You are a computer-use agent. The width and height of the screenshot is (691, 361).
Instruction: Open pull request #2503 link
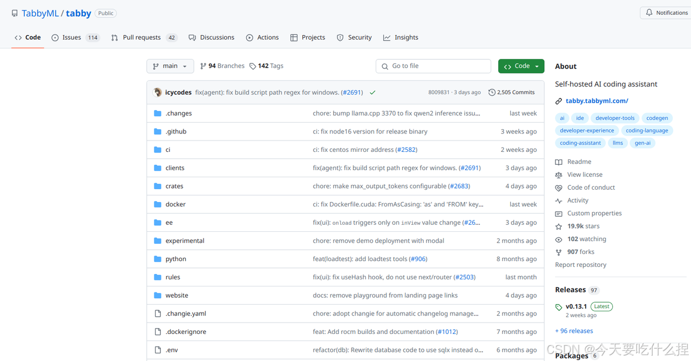point(465,277)
